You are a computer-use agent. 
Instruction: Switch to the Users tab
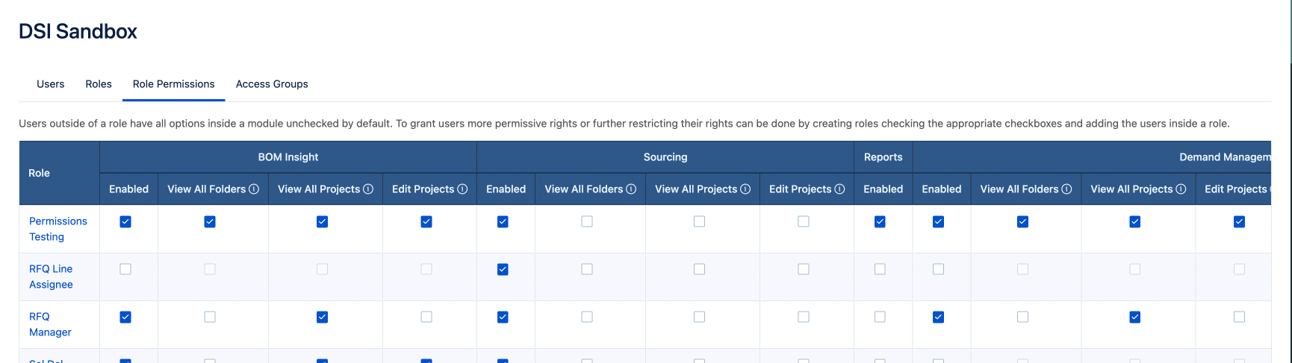(51, 84)
